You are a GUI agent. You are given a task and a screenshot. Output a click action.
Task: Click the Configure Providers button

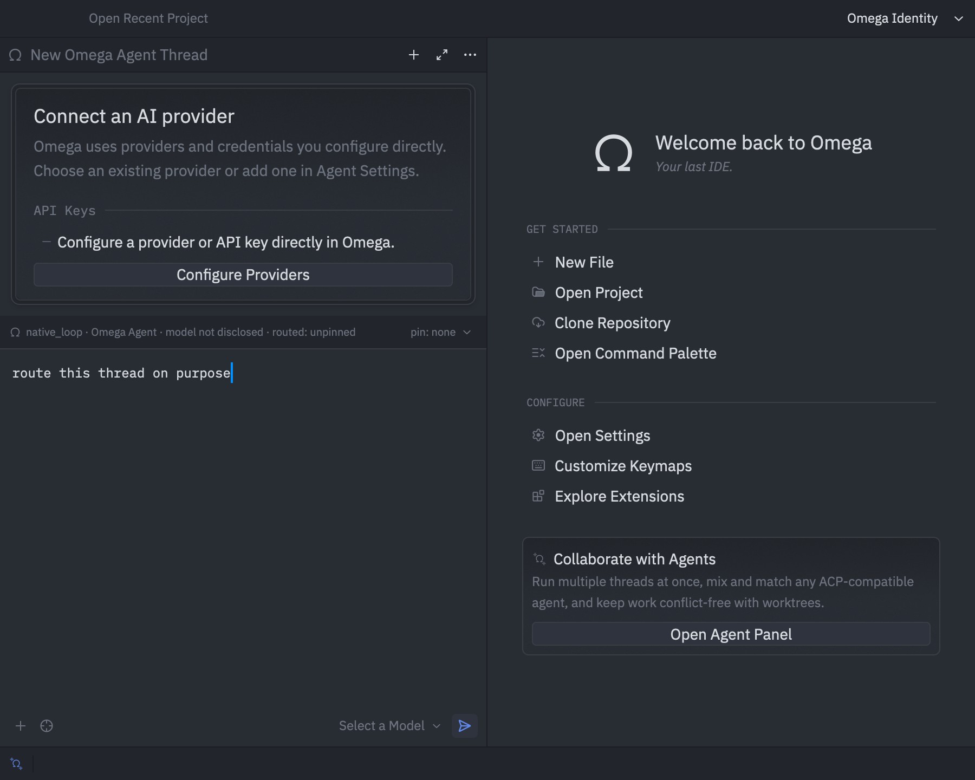243,275
